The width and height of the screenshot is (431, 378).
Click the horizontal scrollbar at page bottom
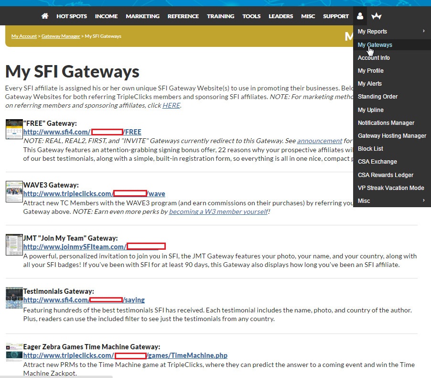(56, 377)
